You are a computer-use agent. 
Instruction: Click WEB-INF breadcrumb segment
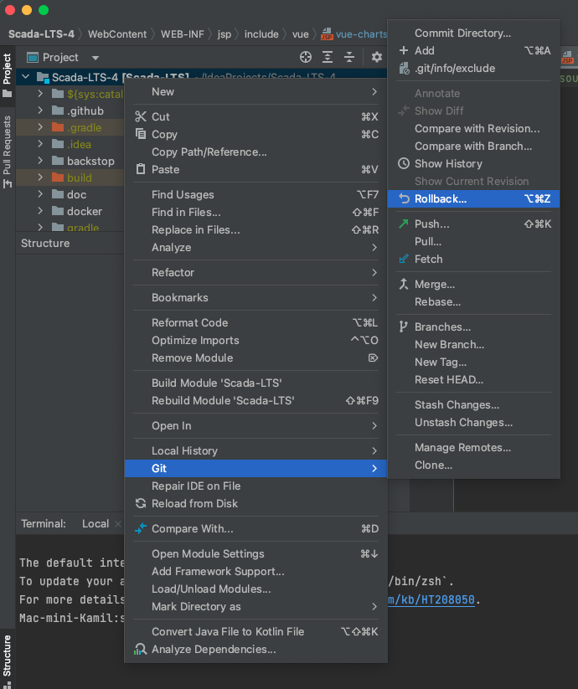tap(183, 34)
